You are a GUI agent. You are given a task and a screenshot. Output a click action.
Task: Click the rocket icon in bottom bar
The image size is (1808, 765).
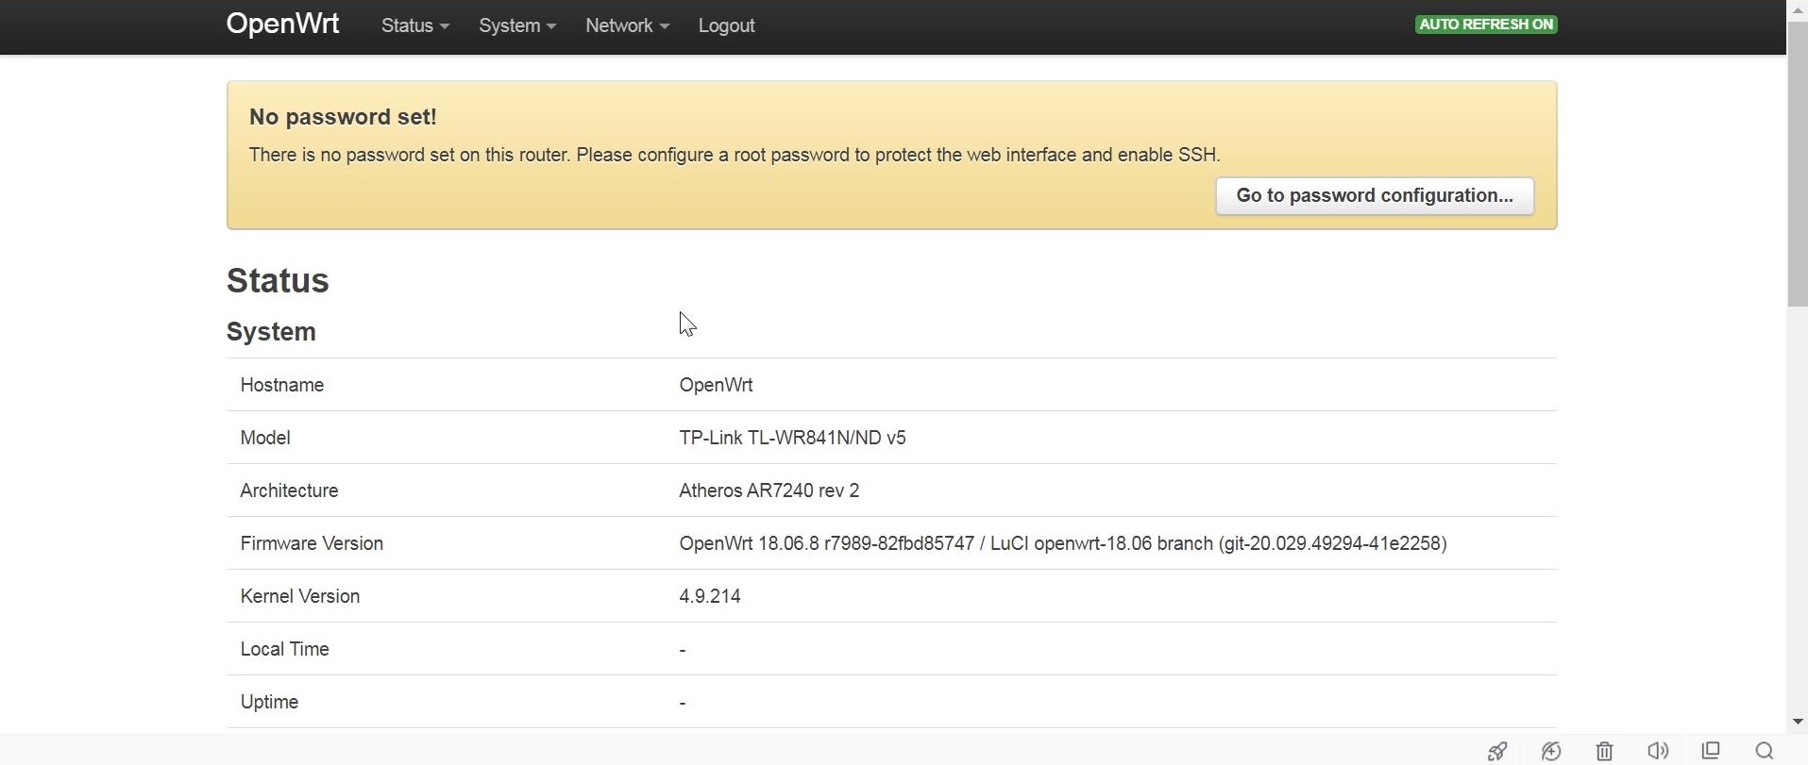click(x=1497, y=751)
